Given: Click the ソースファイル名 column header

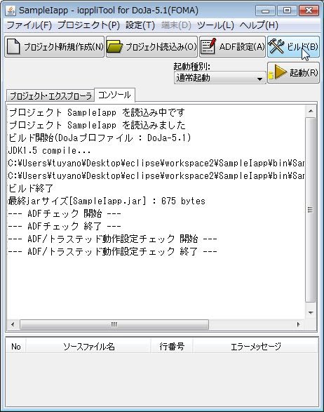Looking at the screenshot, I should [89, 347].
